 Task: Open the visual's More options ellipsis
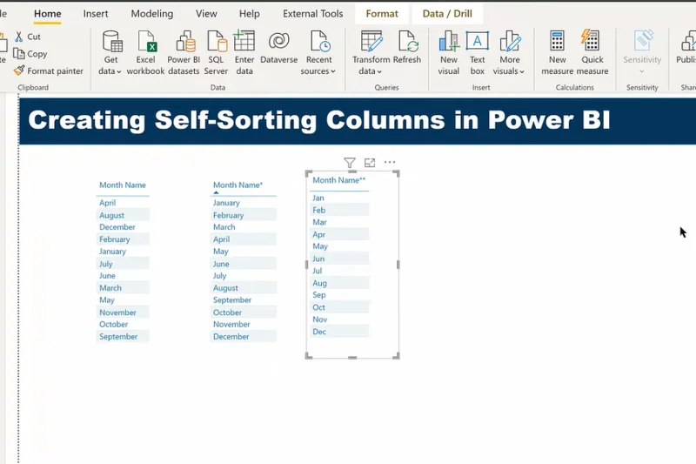390,163
